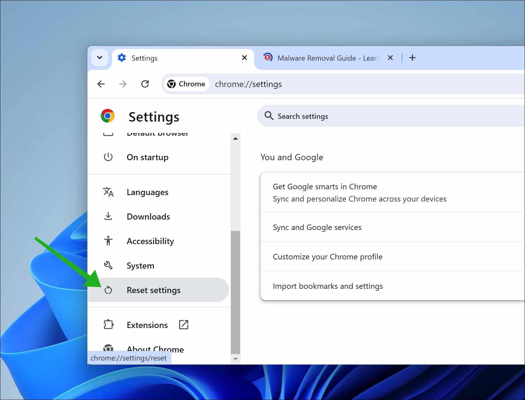Viewport: 525px width, 400px height.
Task: Click the Languages icon in the sidebar
Action: [x=109, y=192]
